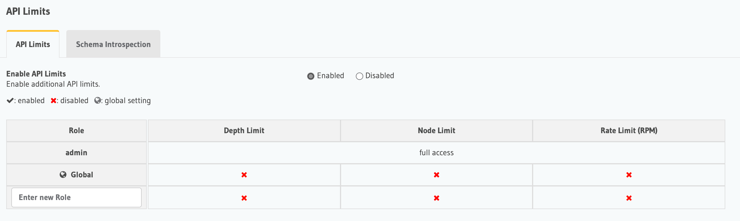Click the red X disabled legend icon

point(53,101)
